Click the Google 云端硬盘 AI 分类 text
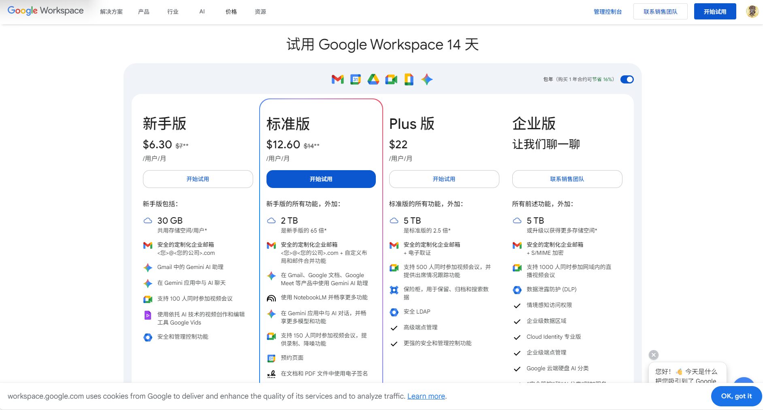This screenshot has width=763, height=410. [557, 368]
